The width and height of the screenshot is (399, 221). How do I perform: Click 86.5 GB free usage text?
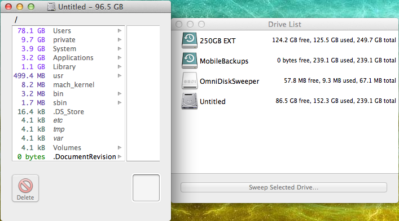click(336, 101)
